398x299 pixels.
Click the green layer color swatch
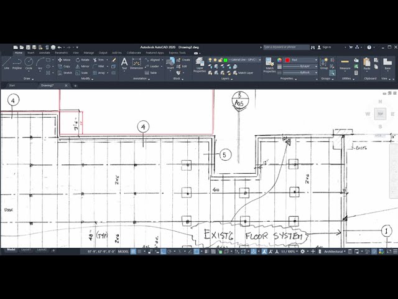[225, 60]
